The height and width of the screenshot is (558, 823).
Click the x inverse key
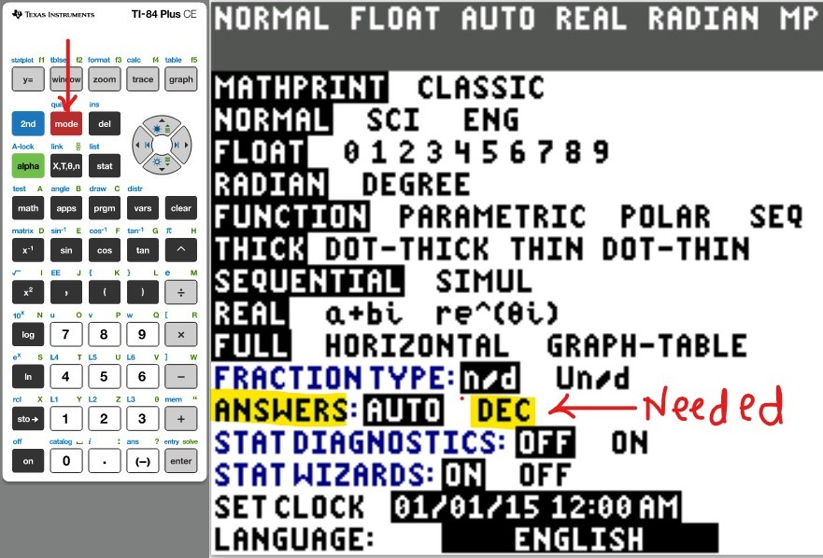(x=28, y=250)
